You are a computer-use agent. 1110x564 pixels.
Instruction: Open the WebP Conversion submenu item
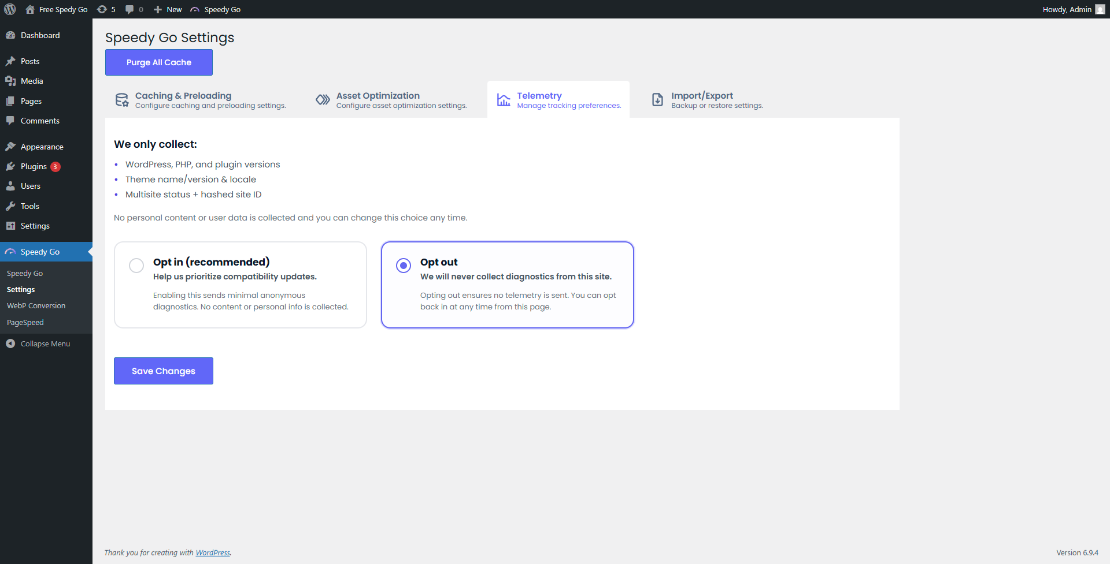(36, 306)
